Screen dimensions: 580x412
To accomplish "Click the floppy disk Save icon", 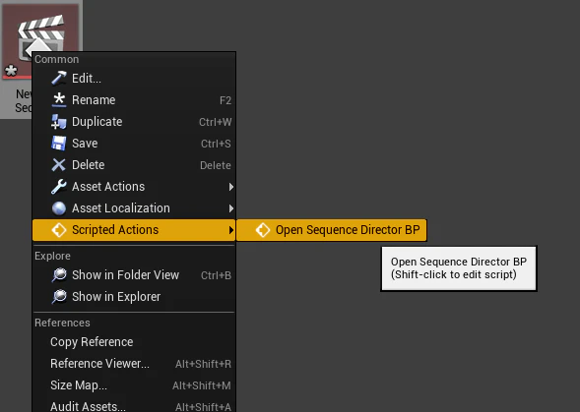I will [59, 143].
